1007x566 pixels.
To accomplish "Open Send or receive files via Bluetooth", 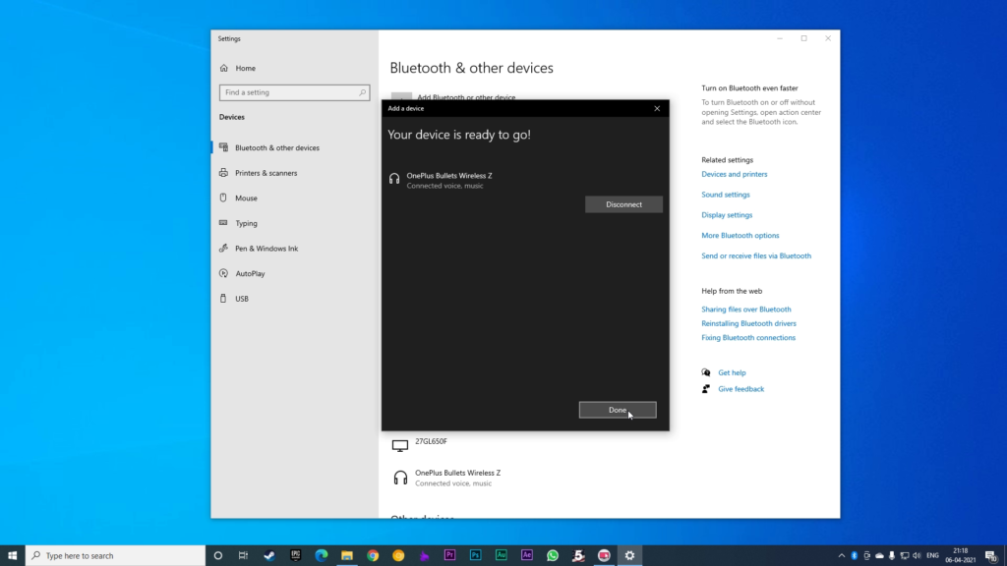I will tap(756, 256).
